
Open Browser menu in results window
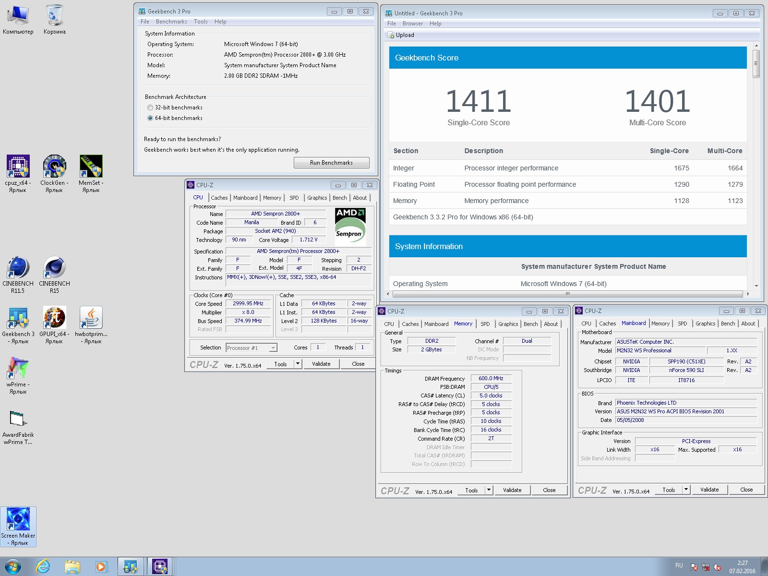point(413,24)
